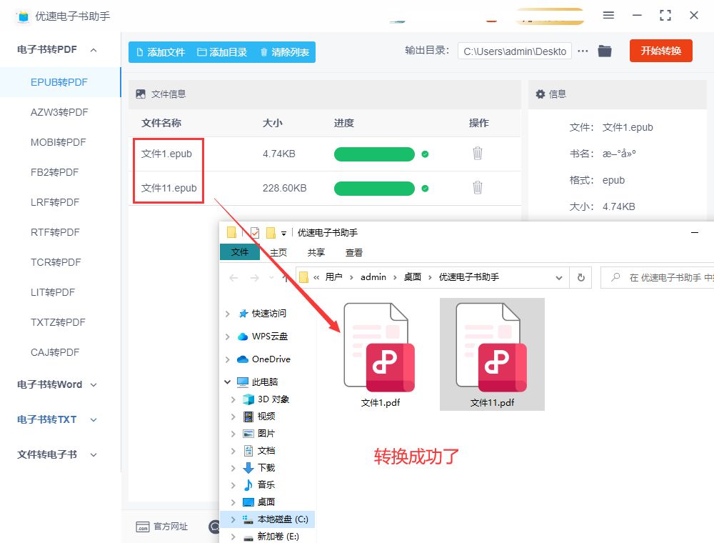Collapse 此电脑 in Explorer tree
This screenshot has width=714, height=543.
coord(227,382)
